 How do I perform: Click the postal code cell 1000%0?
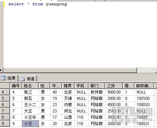coord(144,105)
